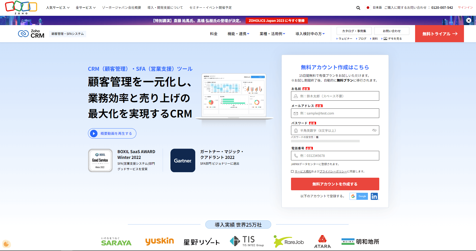Open the サービス規約 link
476x251 pixels.
pos(303,171)
